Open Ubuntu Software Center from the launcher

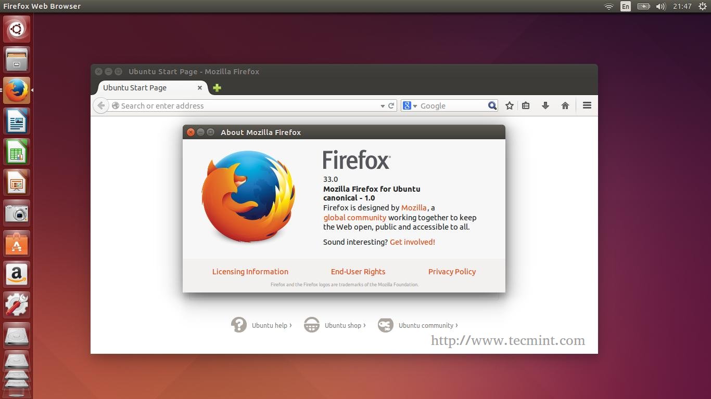(17, 244)
